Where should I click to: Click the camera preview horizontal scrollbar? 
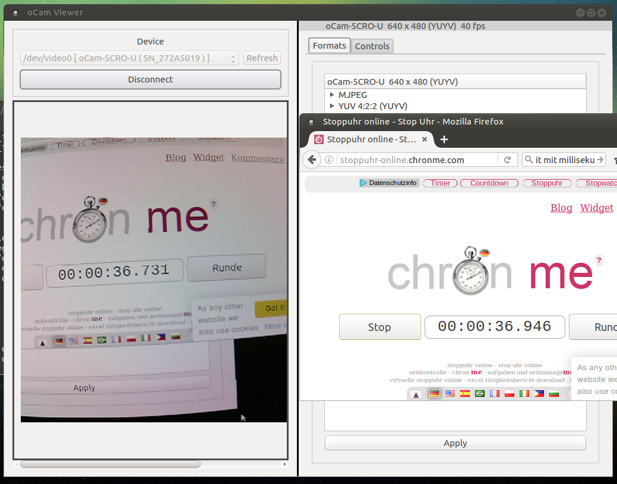(110, 464)
